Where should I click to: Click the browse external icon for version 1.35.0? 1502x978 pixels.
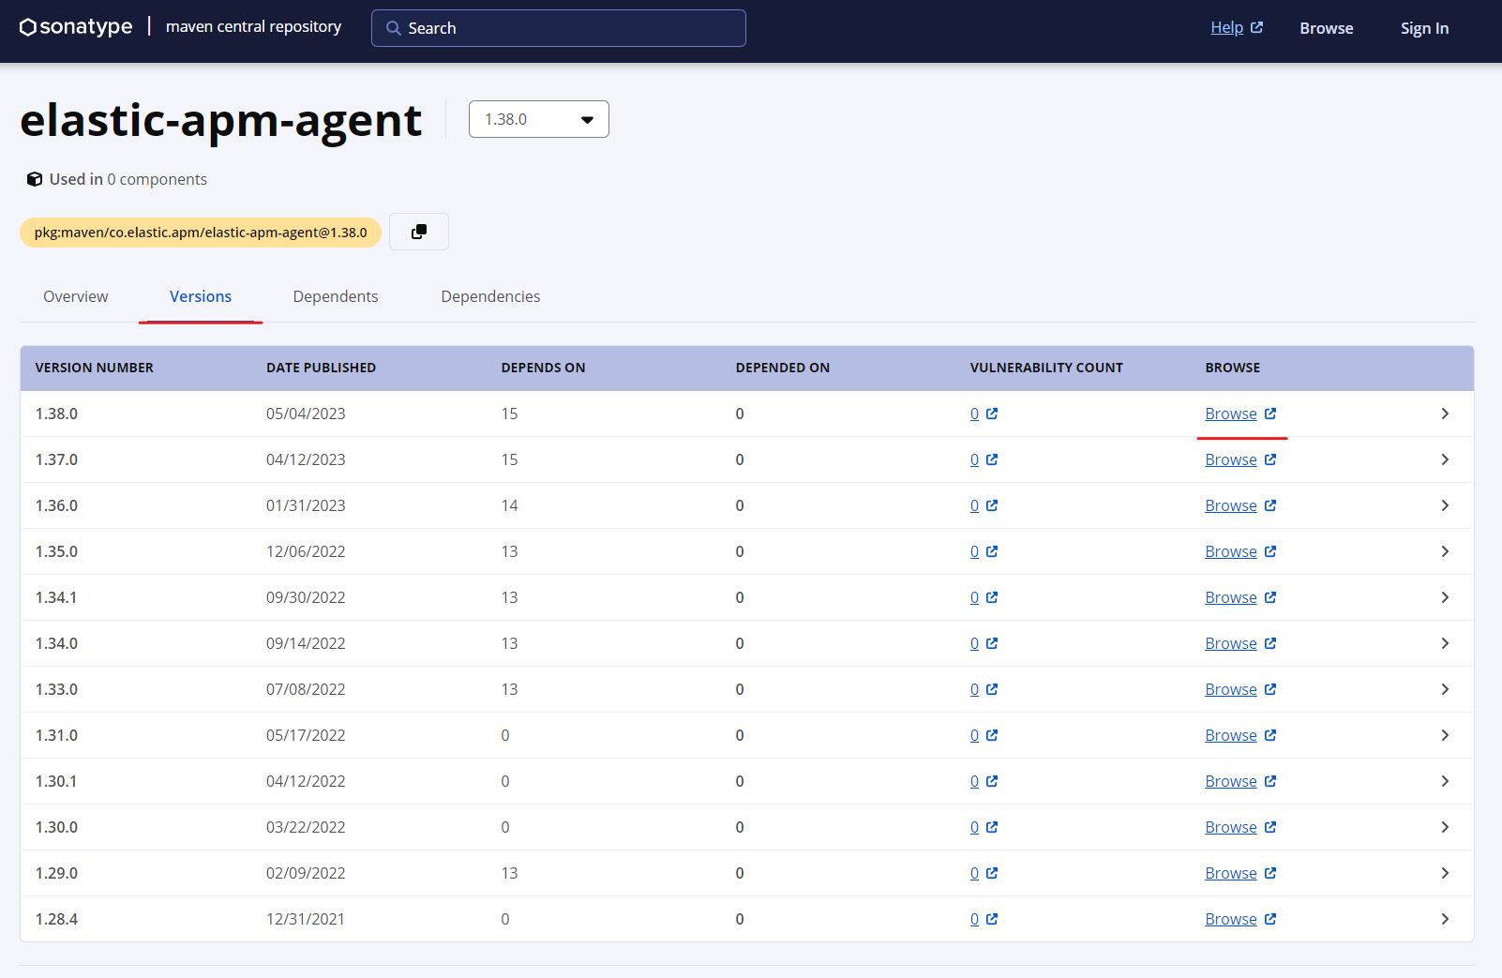coord(1270,551)
